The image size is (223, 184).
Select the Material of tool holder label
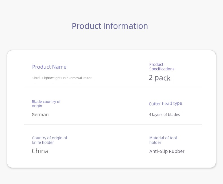click(163, 140)
